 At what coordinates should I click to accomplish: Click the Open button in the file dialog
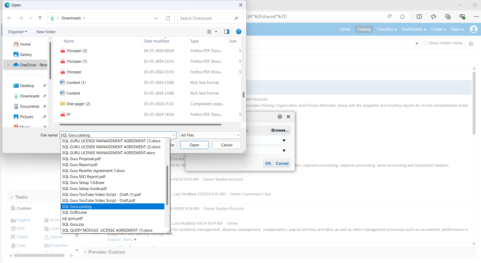click(x=194, y=145)
